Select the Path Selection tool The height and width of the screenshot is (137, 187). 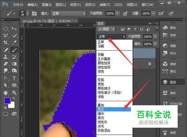(x=6, y=85)
